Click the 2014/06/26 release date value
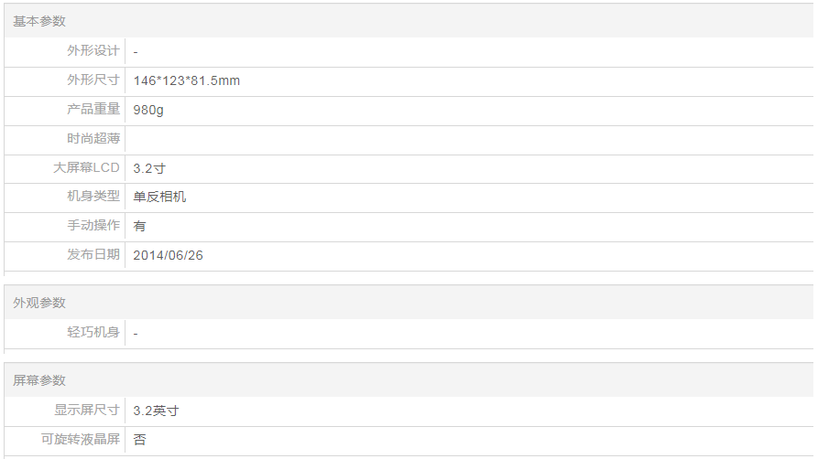The width and height of the screenshot is (818, 459). (x=168, y=255)
